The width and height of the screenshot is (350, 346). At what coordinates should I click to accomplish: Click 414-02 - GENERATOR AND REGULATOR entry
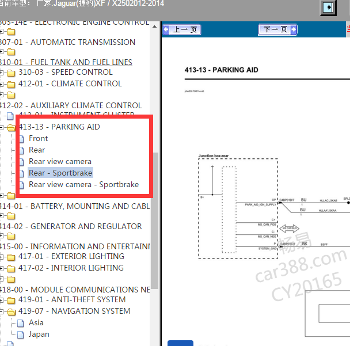(71, 226)
